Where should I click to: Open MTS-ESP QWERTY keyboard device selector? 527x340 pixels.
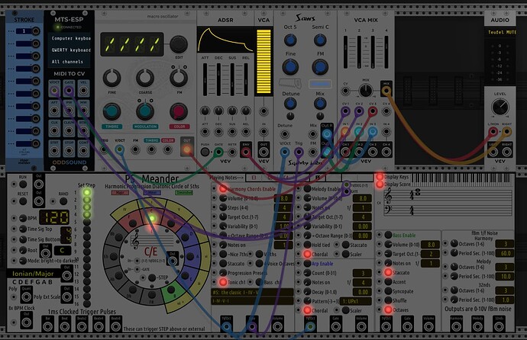tap(70, 50)
